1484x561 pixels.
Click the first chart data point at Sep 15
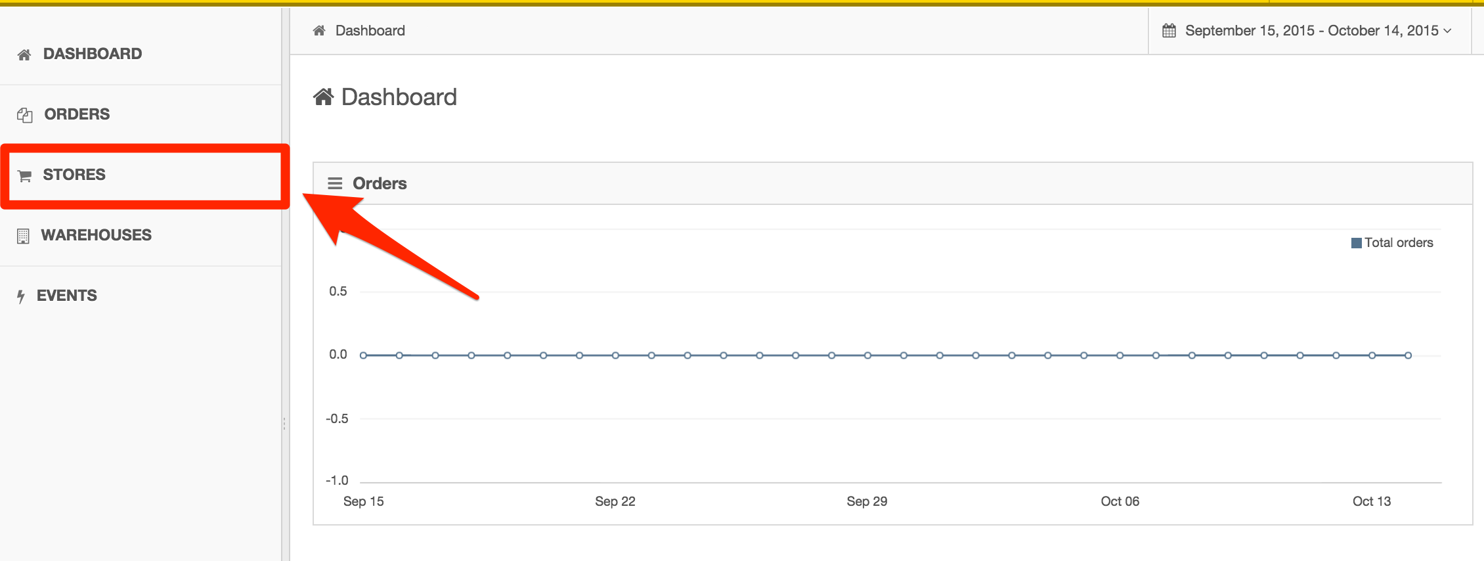click(x=363, y=355)
